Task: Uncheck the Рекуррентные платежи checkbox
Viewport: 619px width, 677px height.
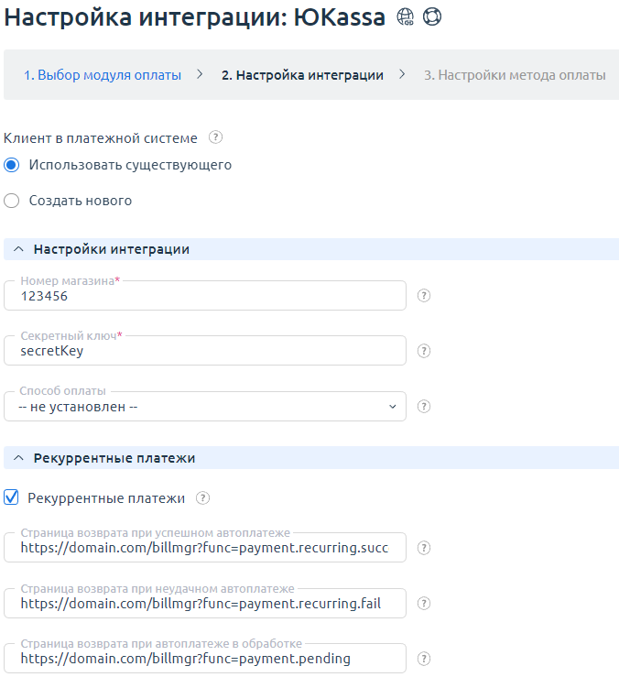Action: pos(12,498)
